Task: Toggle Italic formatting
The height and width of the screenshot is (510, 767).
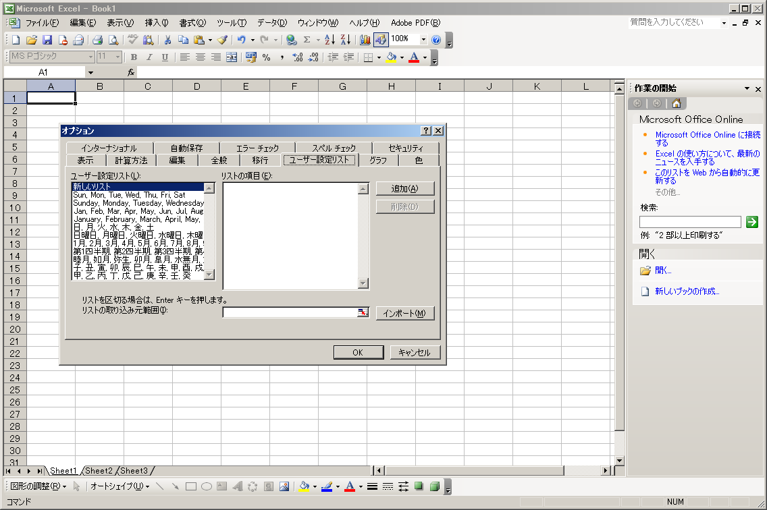Action: pos(149,57)
